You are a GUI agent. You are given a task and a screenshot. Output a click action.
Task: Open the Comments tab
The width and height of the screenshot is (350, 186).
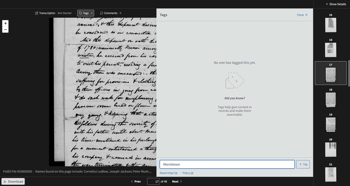(111, 13)
